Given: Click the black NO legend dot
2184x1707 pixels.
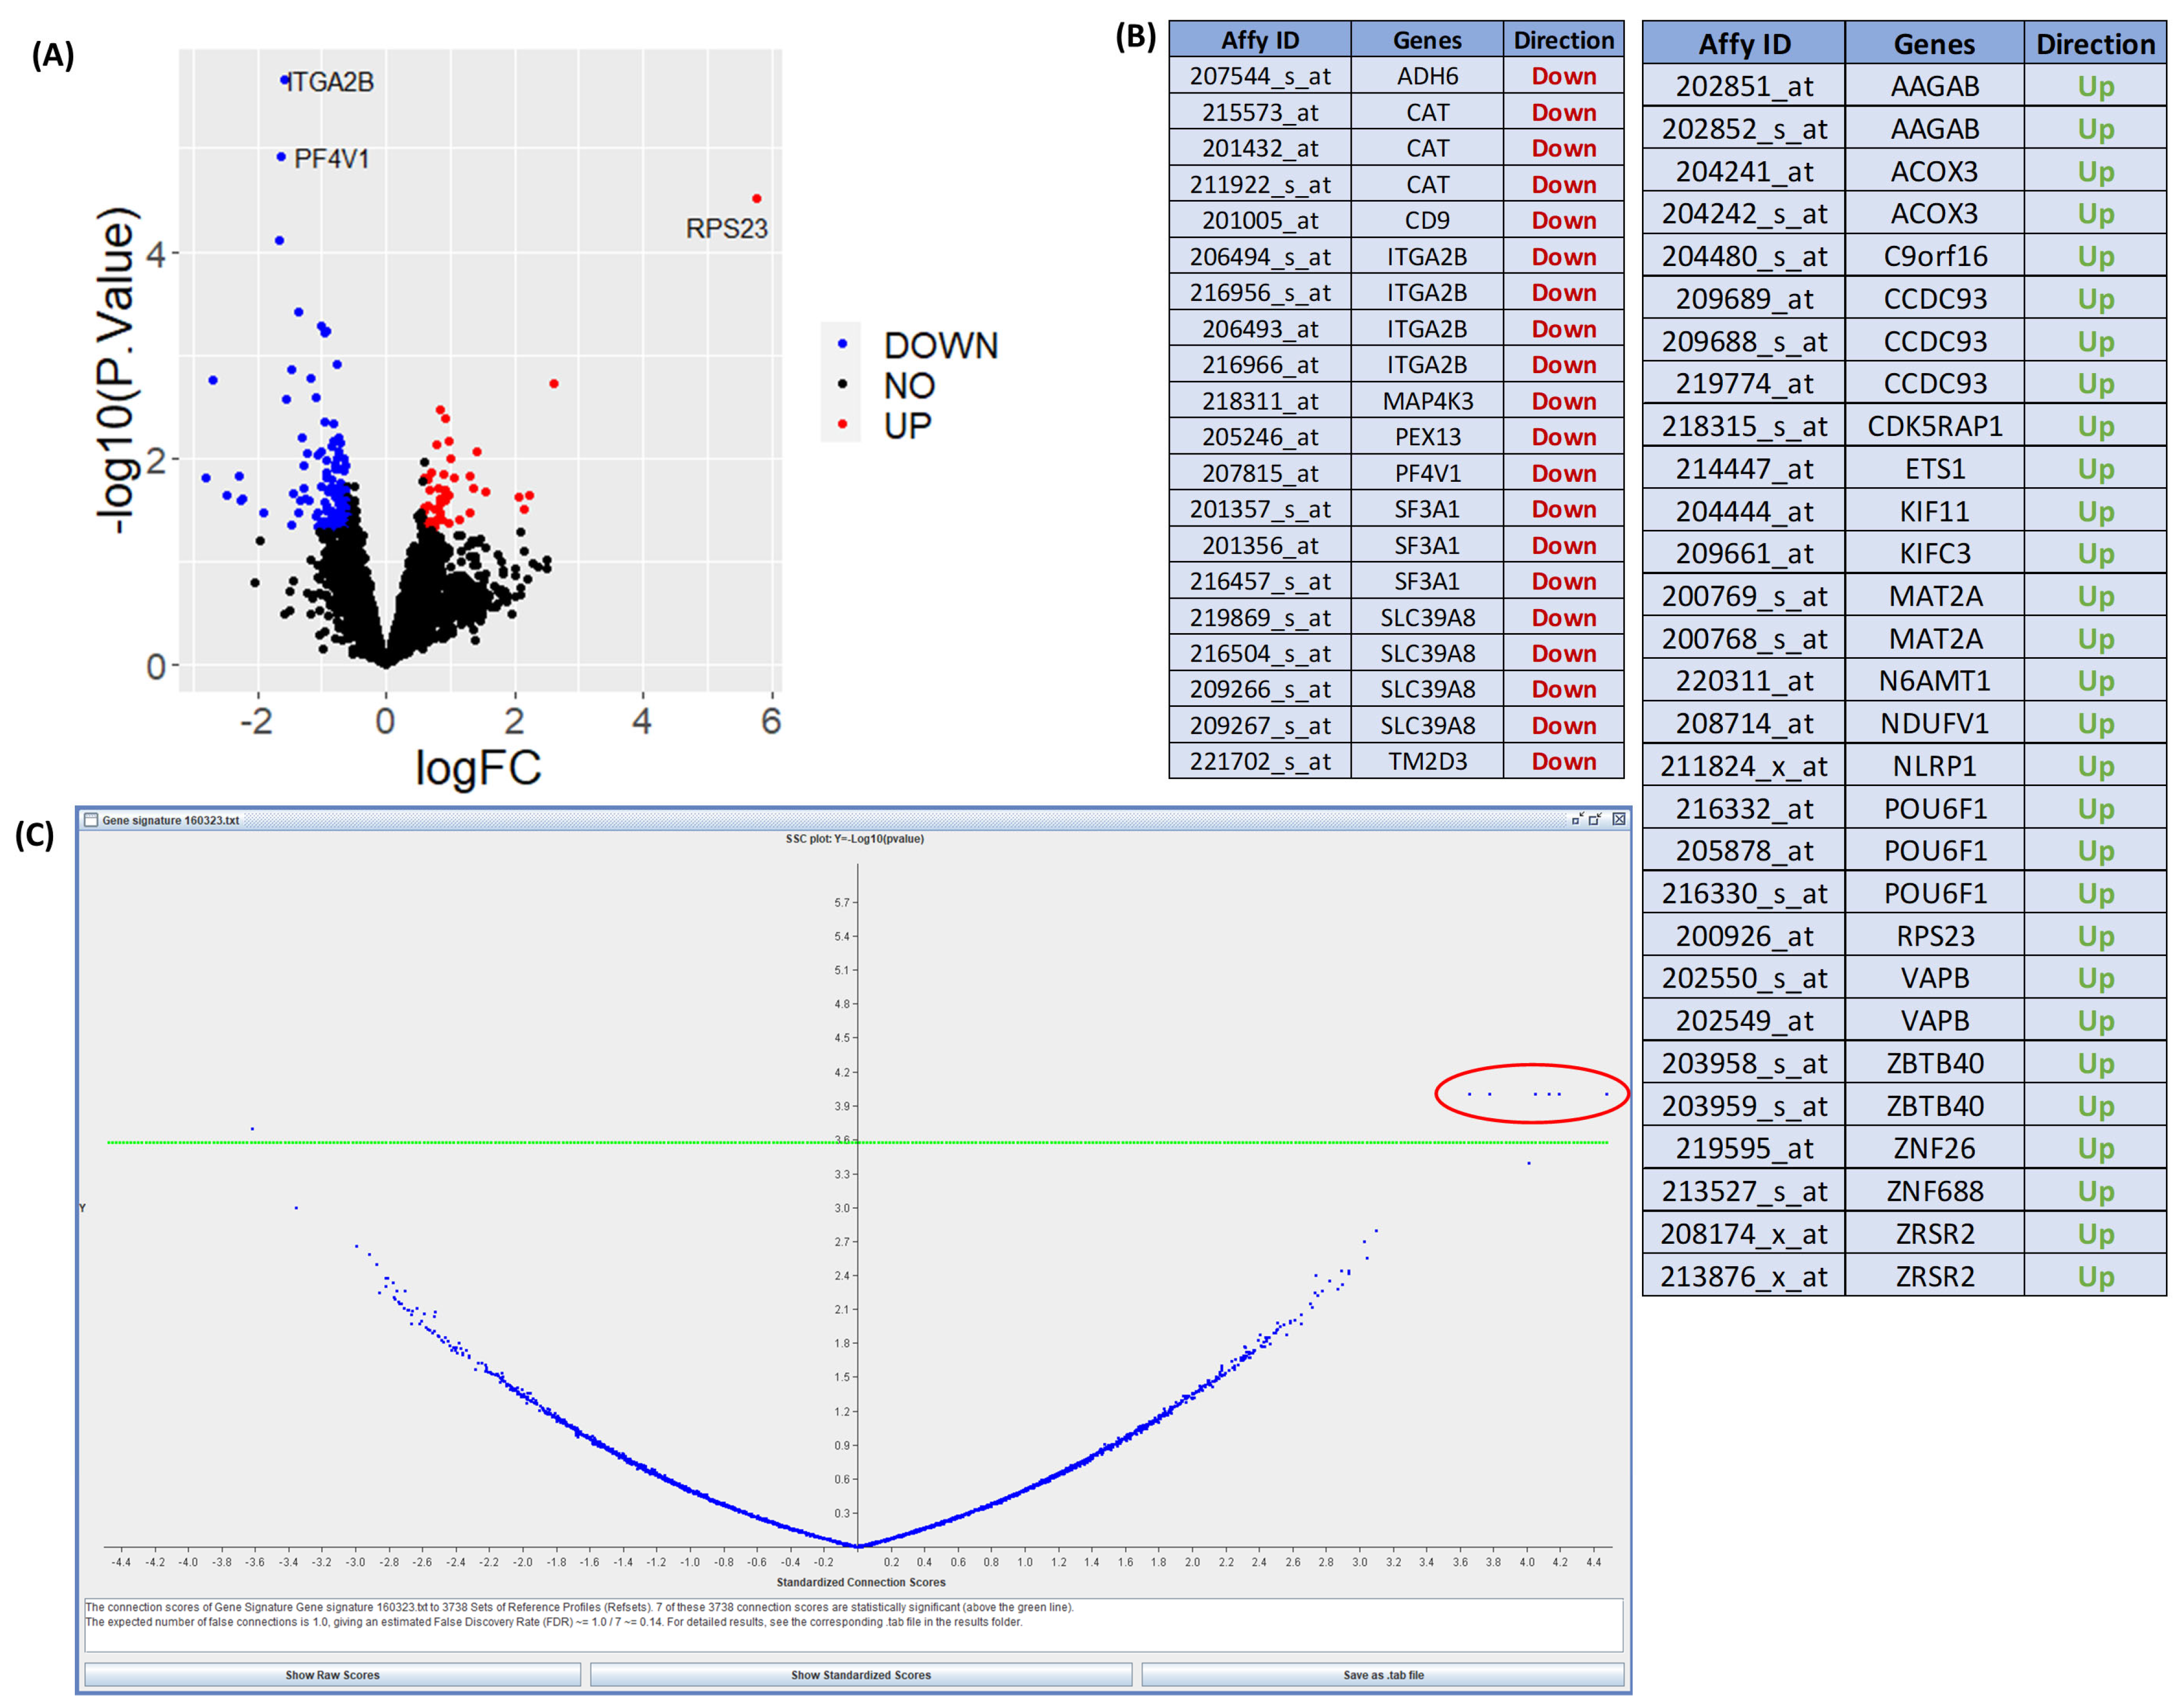Looking at the screenshot, I should click(x=842, y=384).
